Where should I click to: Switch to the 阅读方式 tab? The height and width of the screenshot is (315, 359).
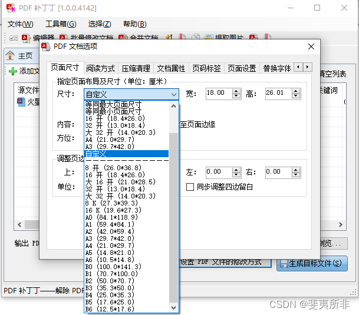click(100, 68)
